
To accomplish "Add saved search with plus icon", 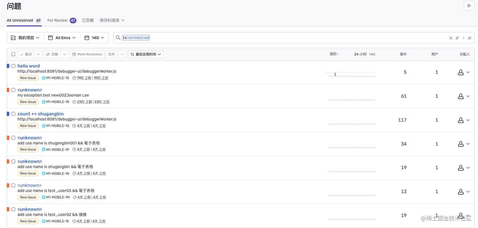I will point(463,38).
